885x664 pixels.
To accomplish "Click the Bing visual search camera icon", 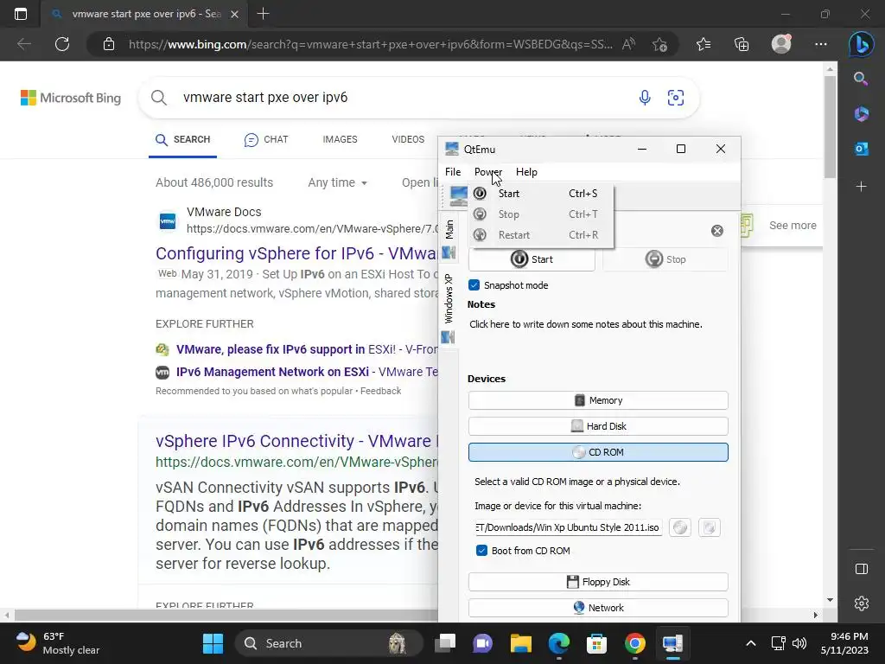I will click(676, 98).
